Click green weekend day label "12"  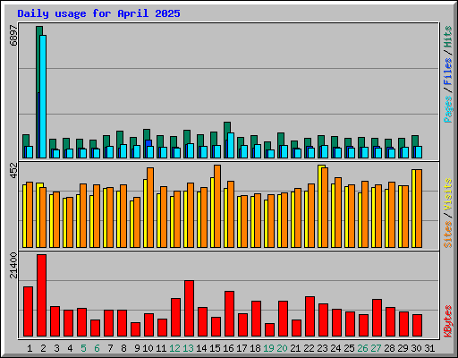point(174,348)
